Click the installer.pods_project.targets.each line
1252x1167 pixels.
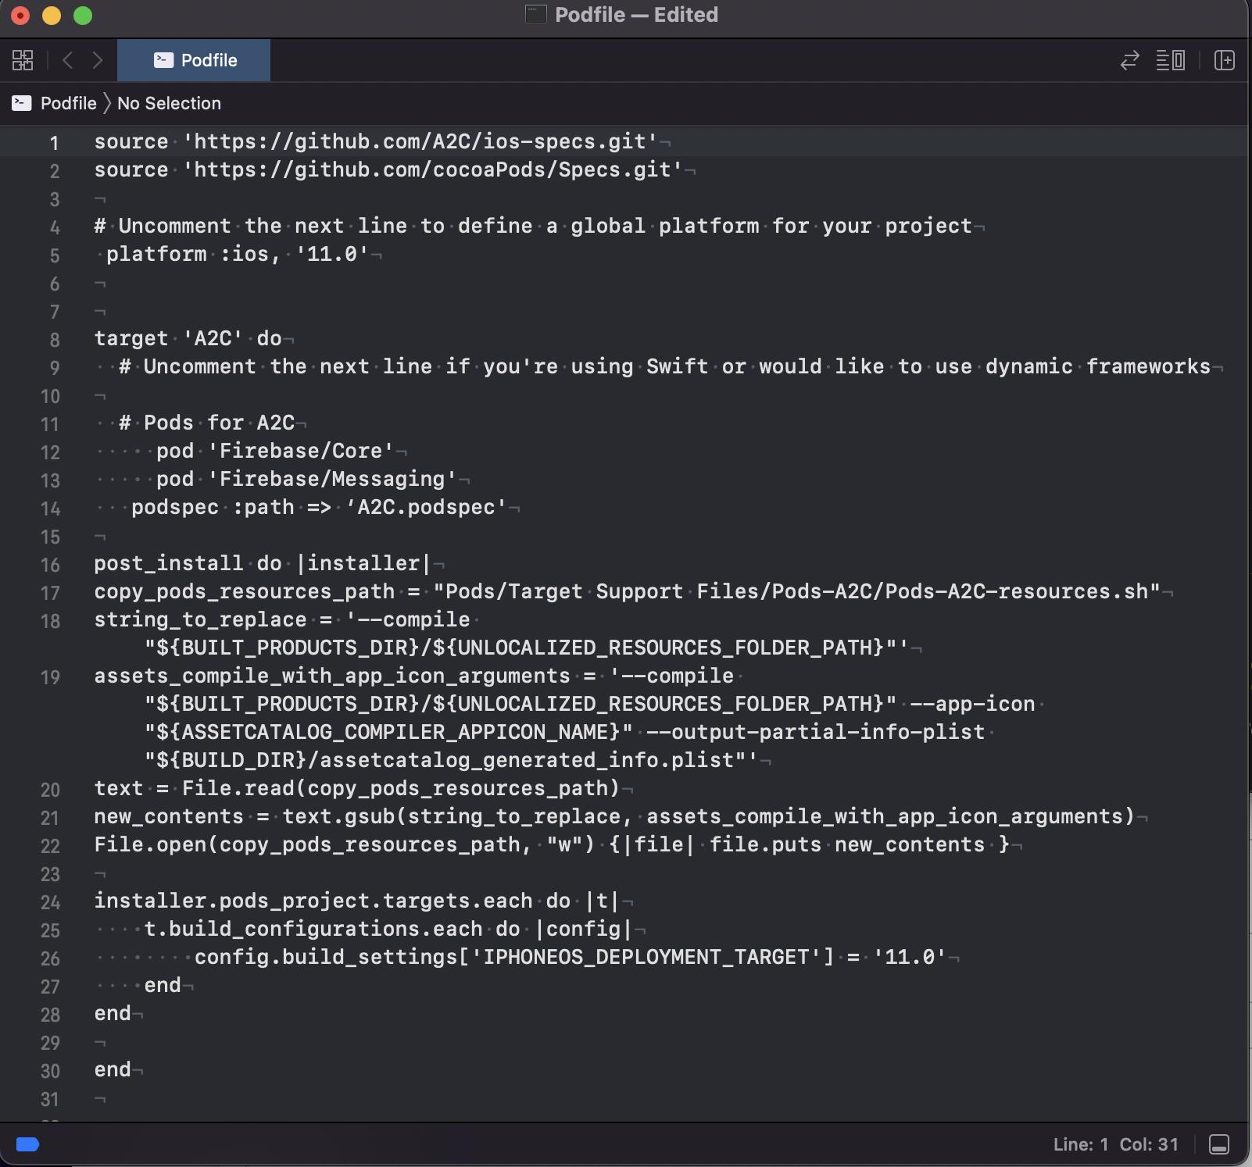357,901
